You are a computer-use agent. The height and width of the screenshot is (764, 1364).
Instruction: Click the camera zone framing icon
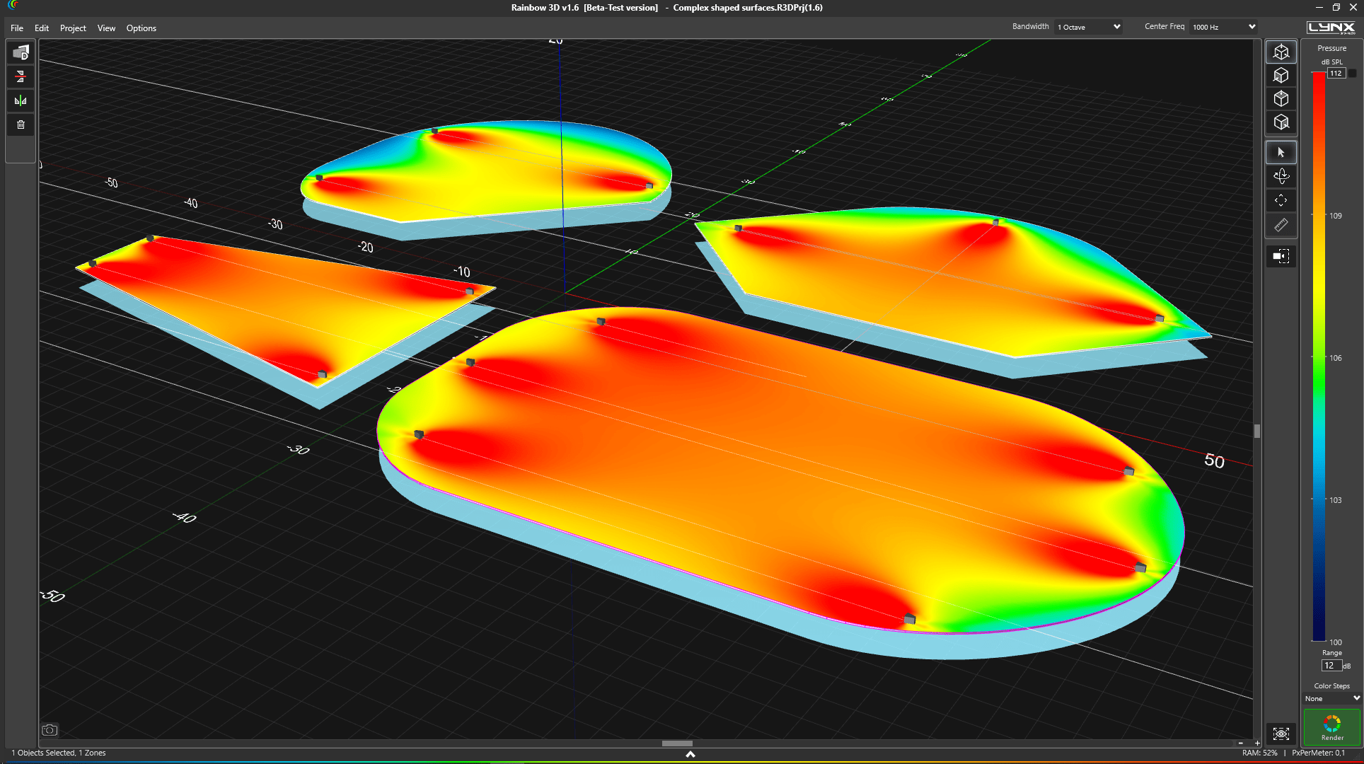tap(1281, 256)
